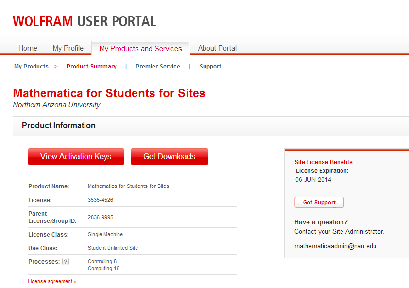Image resolution: width=409 pixels, height=288 pixels.
Task: Click the Computing 16 value
Action: 103,268
